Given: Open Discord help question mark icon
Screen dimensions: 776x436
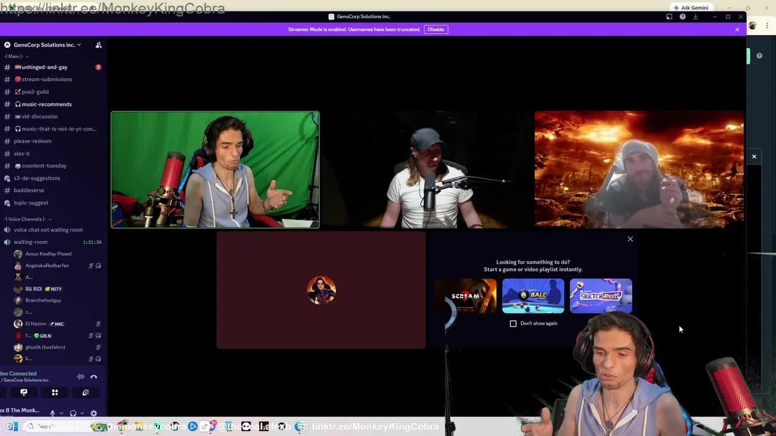Looking at the screenshot, I should click(683, 16).
